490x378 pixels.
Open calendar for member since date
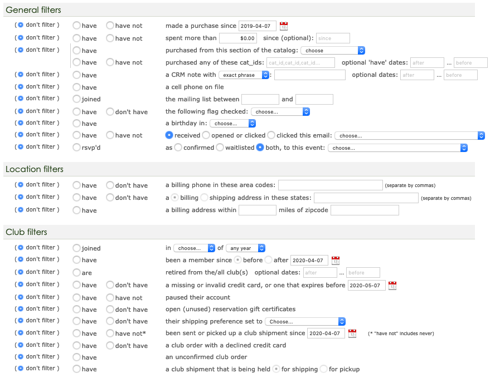(x=336, y=261)
